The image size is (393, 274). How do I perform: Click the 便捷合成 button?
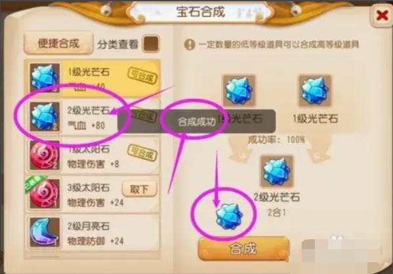click(x=58, y=43)
